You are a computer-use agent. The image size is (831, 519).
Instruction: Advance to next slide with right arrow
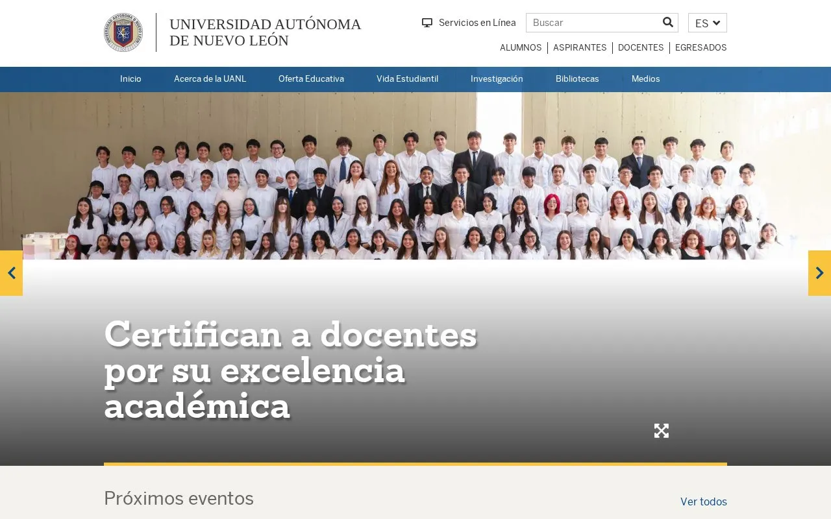(819, 273)
